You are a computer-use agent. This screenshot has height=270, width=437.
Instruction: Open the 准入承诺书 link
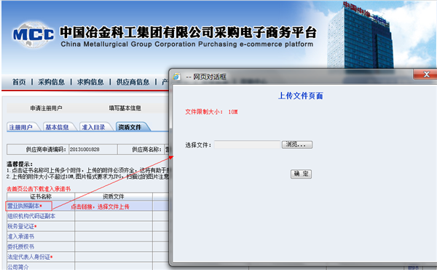(21, 236)
